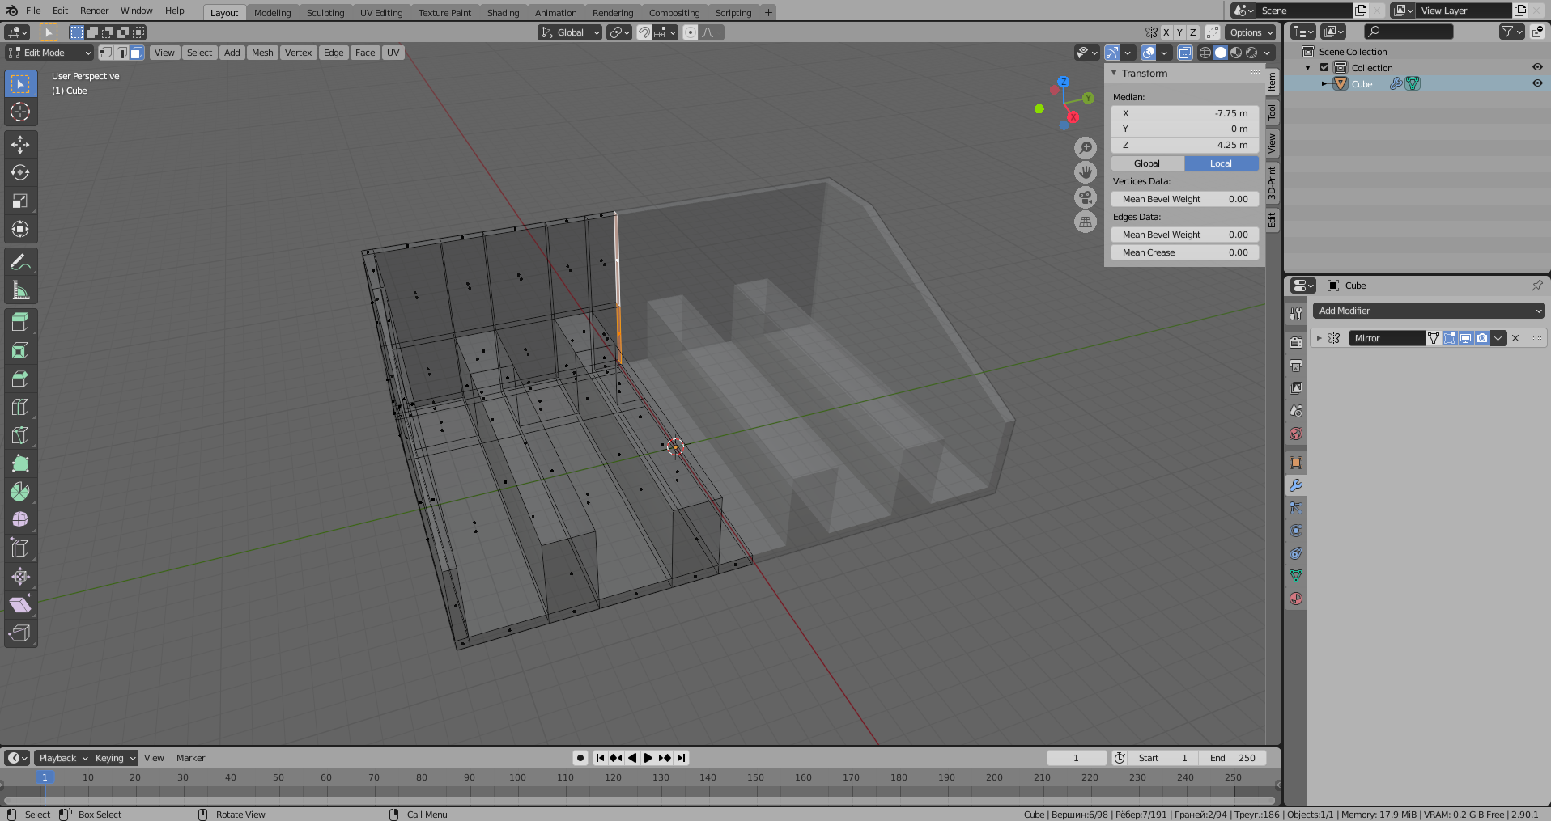Hide the Cube object in outliner
The height and width of the screenshot is (821, 1551).
[x=1536, y=83]
